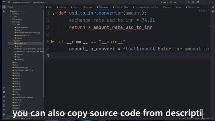This screenshot has width=215, height=121.
Task: Select Exchange.py in the project tree
Action: 25,43
